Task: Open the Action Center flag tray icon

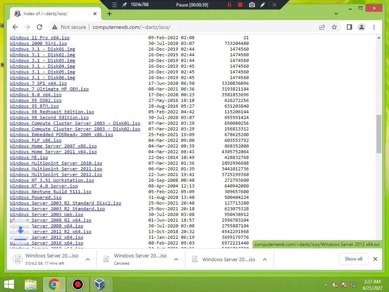Action: point(344,285)
